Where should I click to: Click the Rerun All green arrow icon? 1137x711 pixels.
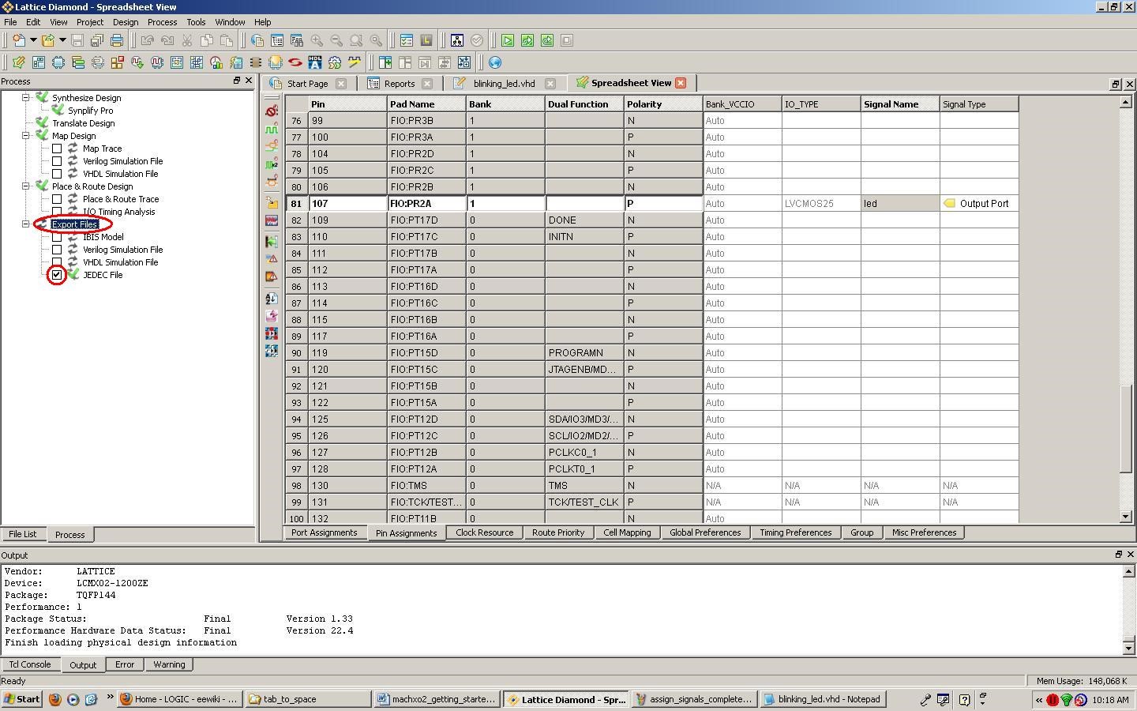(x=547, y=40)
